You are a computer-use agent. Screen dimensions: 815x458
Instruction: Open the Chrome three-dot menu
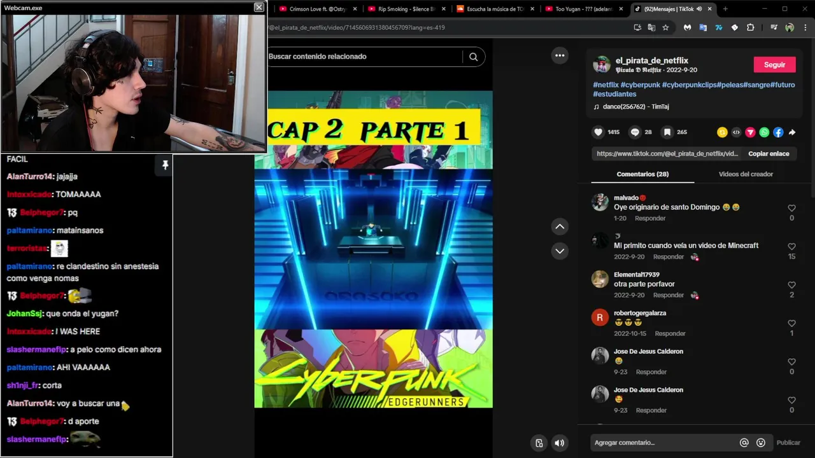805,27
